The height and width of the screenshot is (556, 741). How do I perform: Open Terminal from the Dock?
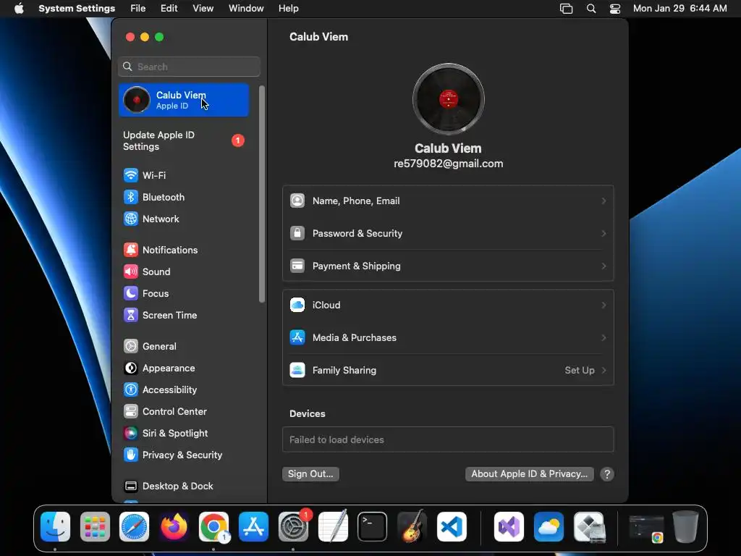click(x=373, y=527)
